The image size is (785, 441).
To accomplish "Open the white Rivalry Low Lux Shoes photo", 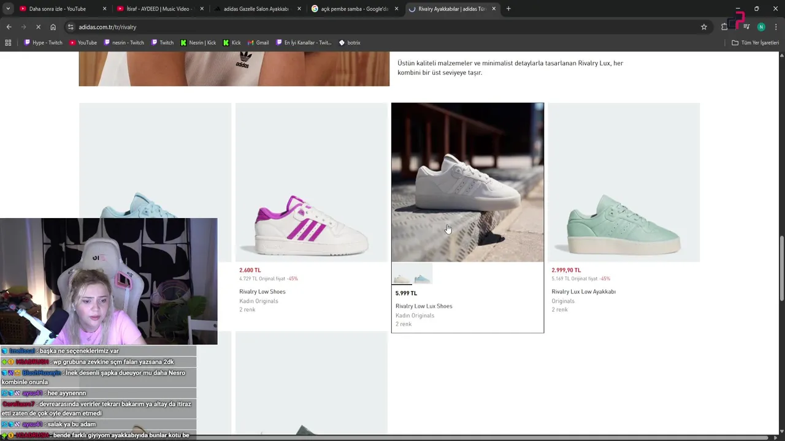I will 467,183.
